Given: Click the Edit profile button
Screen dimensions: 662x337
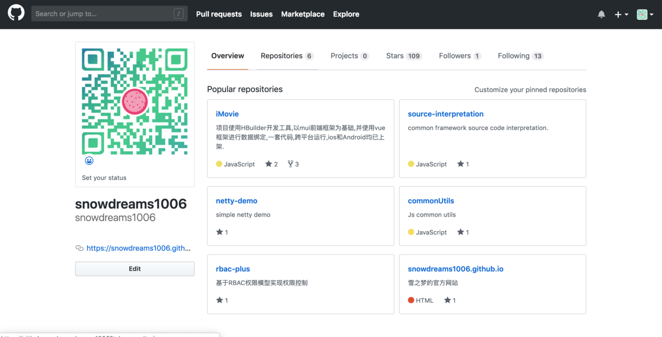Looking at the screenshot, I should (x=135, y=269).
